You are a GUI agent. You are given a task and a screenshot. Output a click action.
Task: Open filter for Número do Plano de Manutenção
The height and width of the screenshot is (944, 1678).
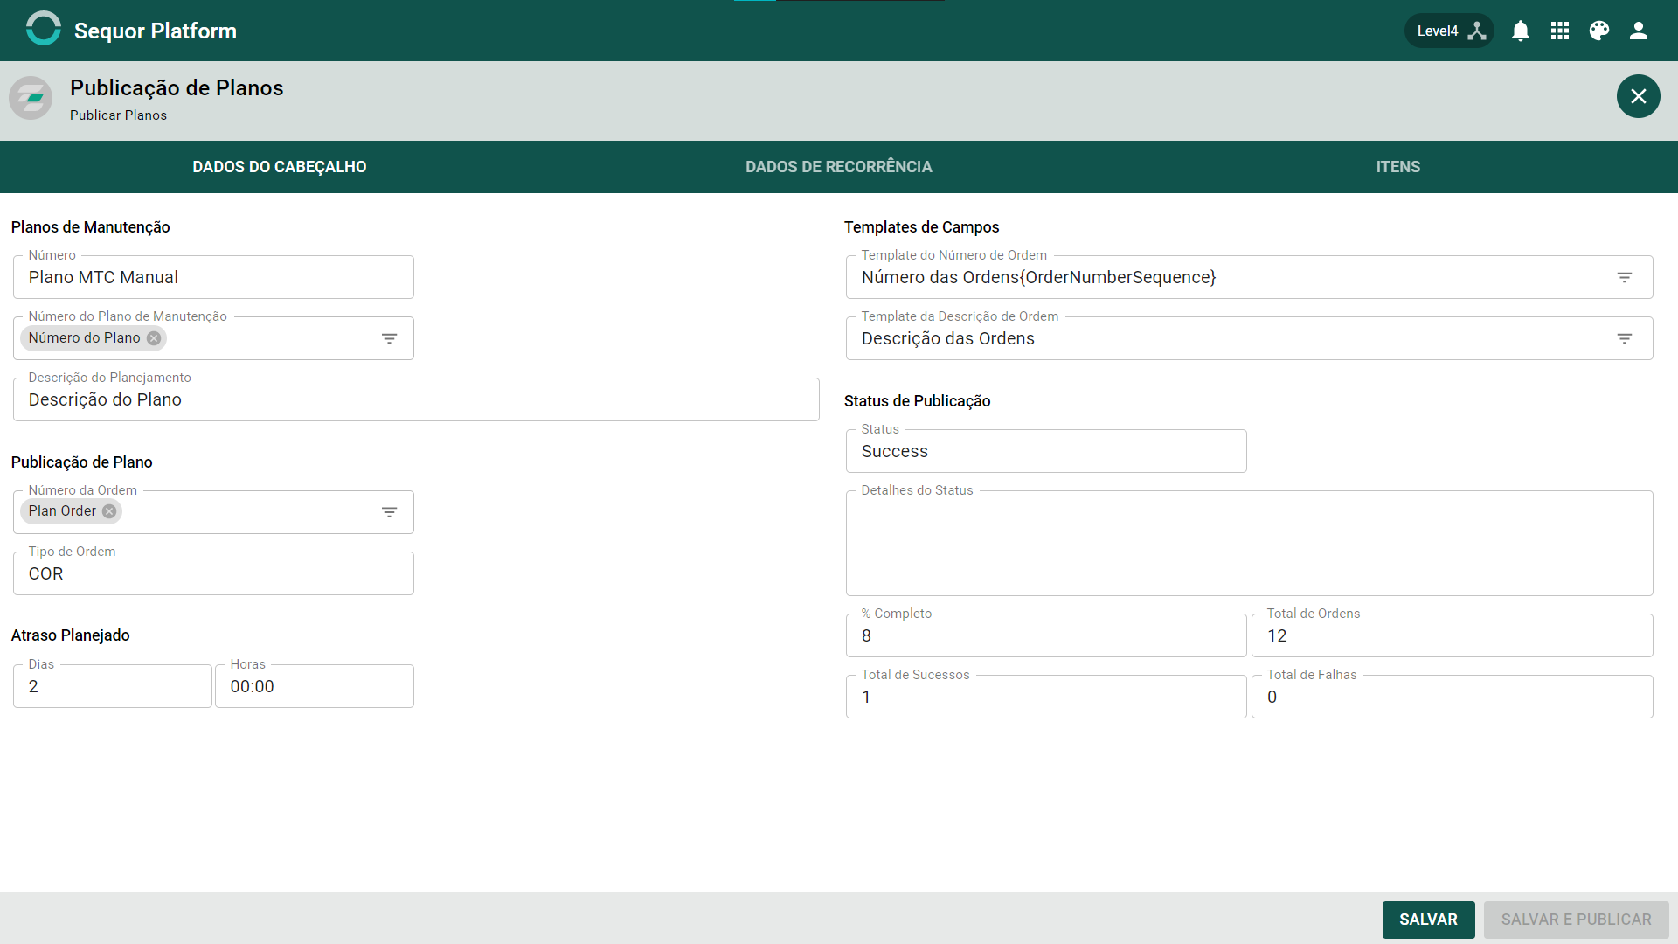coord(390,338)
